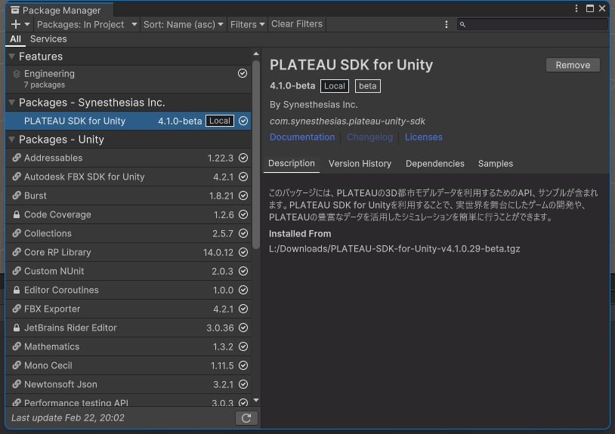Click the installed checkmark for Burst

point(243,196)
